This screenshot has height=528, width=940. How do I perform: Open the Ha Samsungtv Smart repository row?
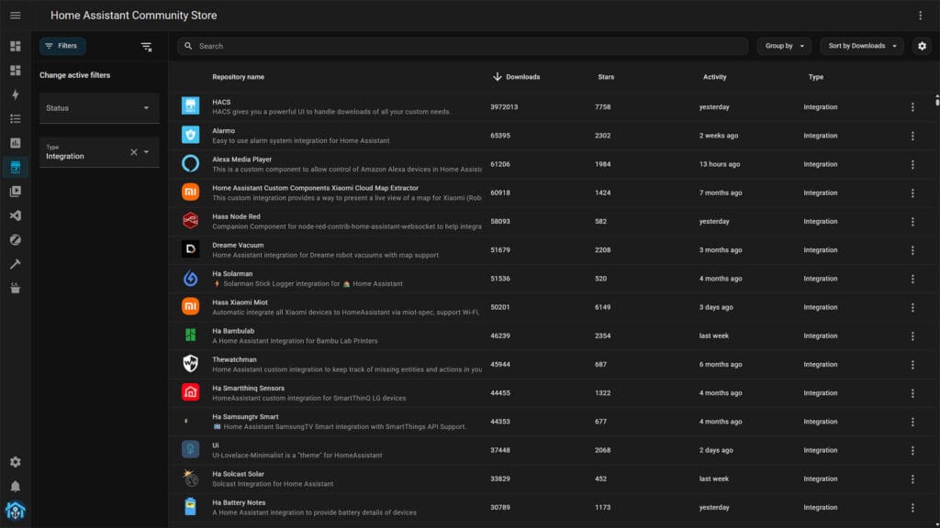552,422
